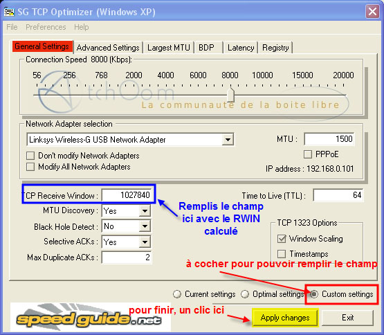Viewport: 384px width, 335px height.
Task: Click the 10000 speed label on the slider
Action: point(262,75)
